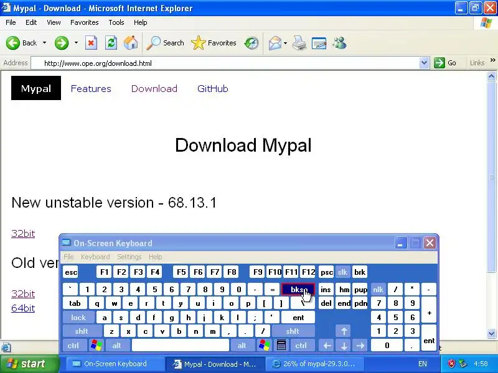Open the Favorites star toolbar button

point(214,43)
